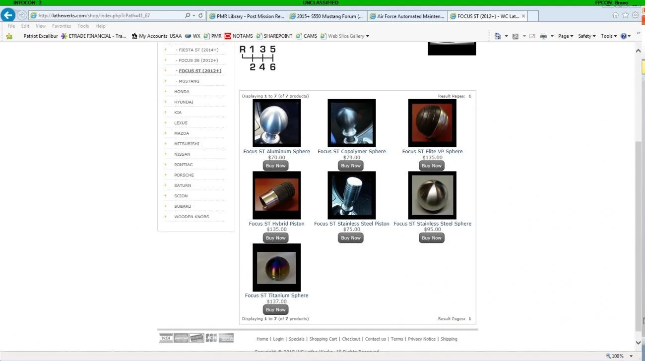Select HONDA in the category sidebar
Screen dimensions: 645x361
182,92
